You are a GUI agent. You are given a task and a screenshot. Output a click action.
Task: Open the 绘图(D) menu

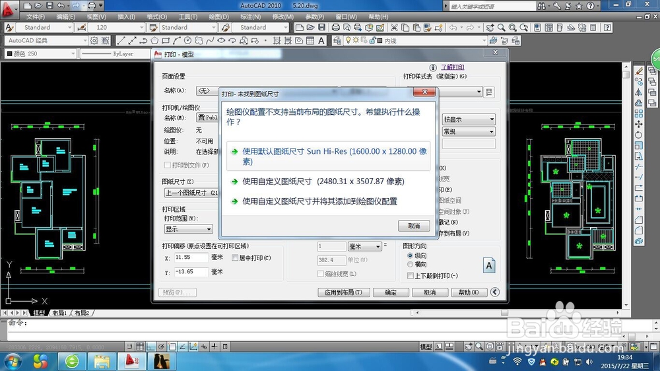[219, 17]
